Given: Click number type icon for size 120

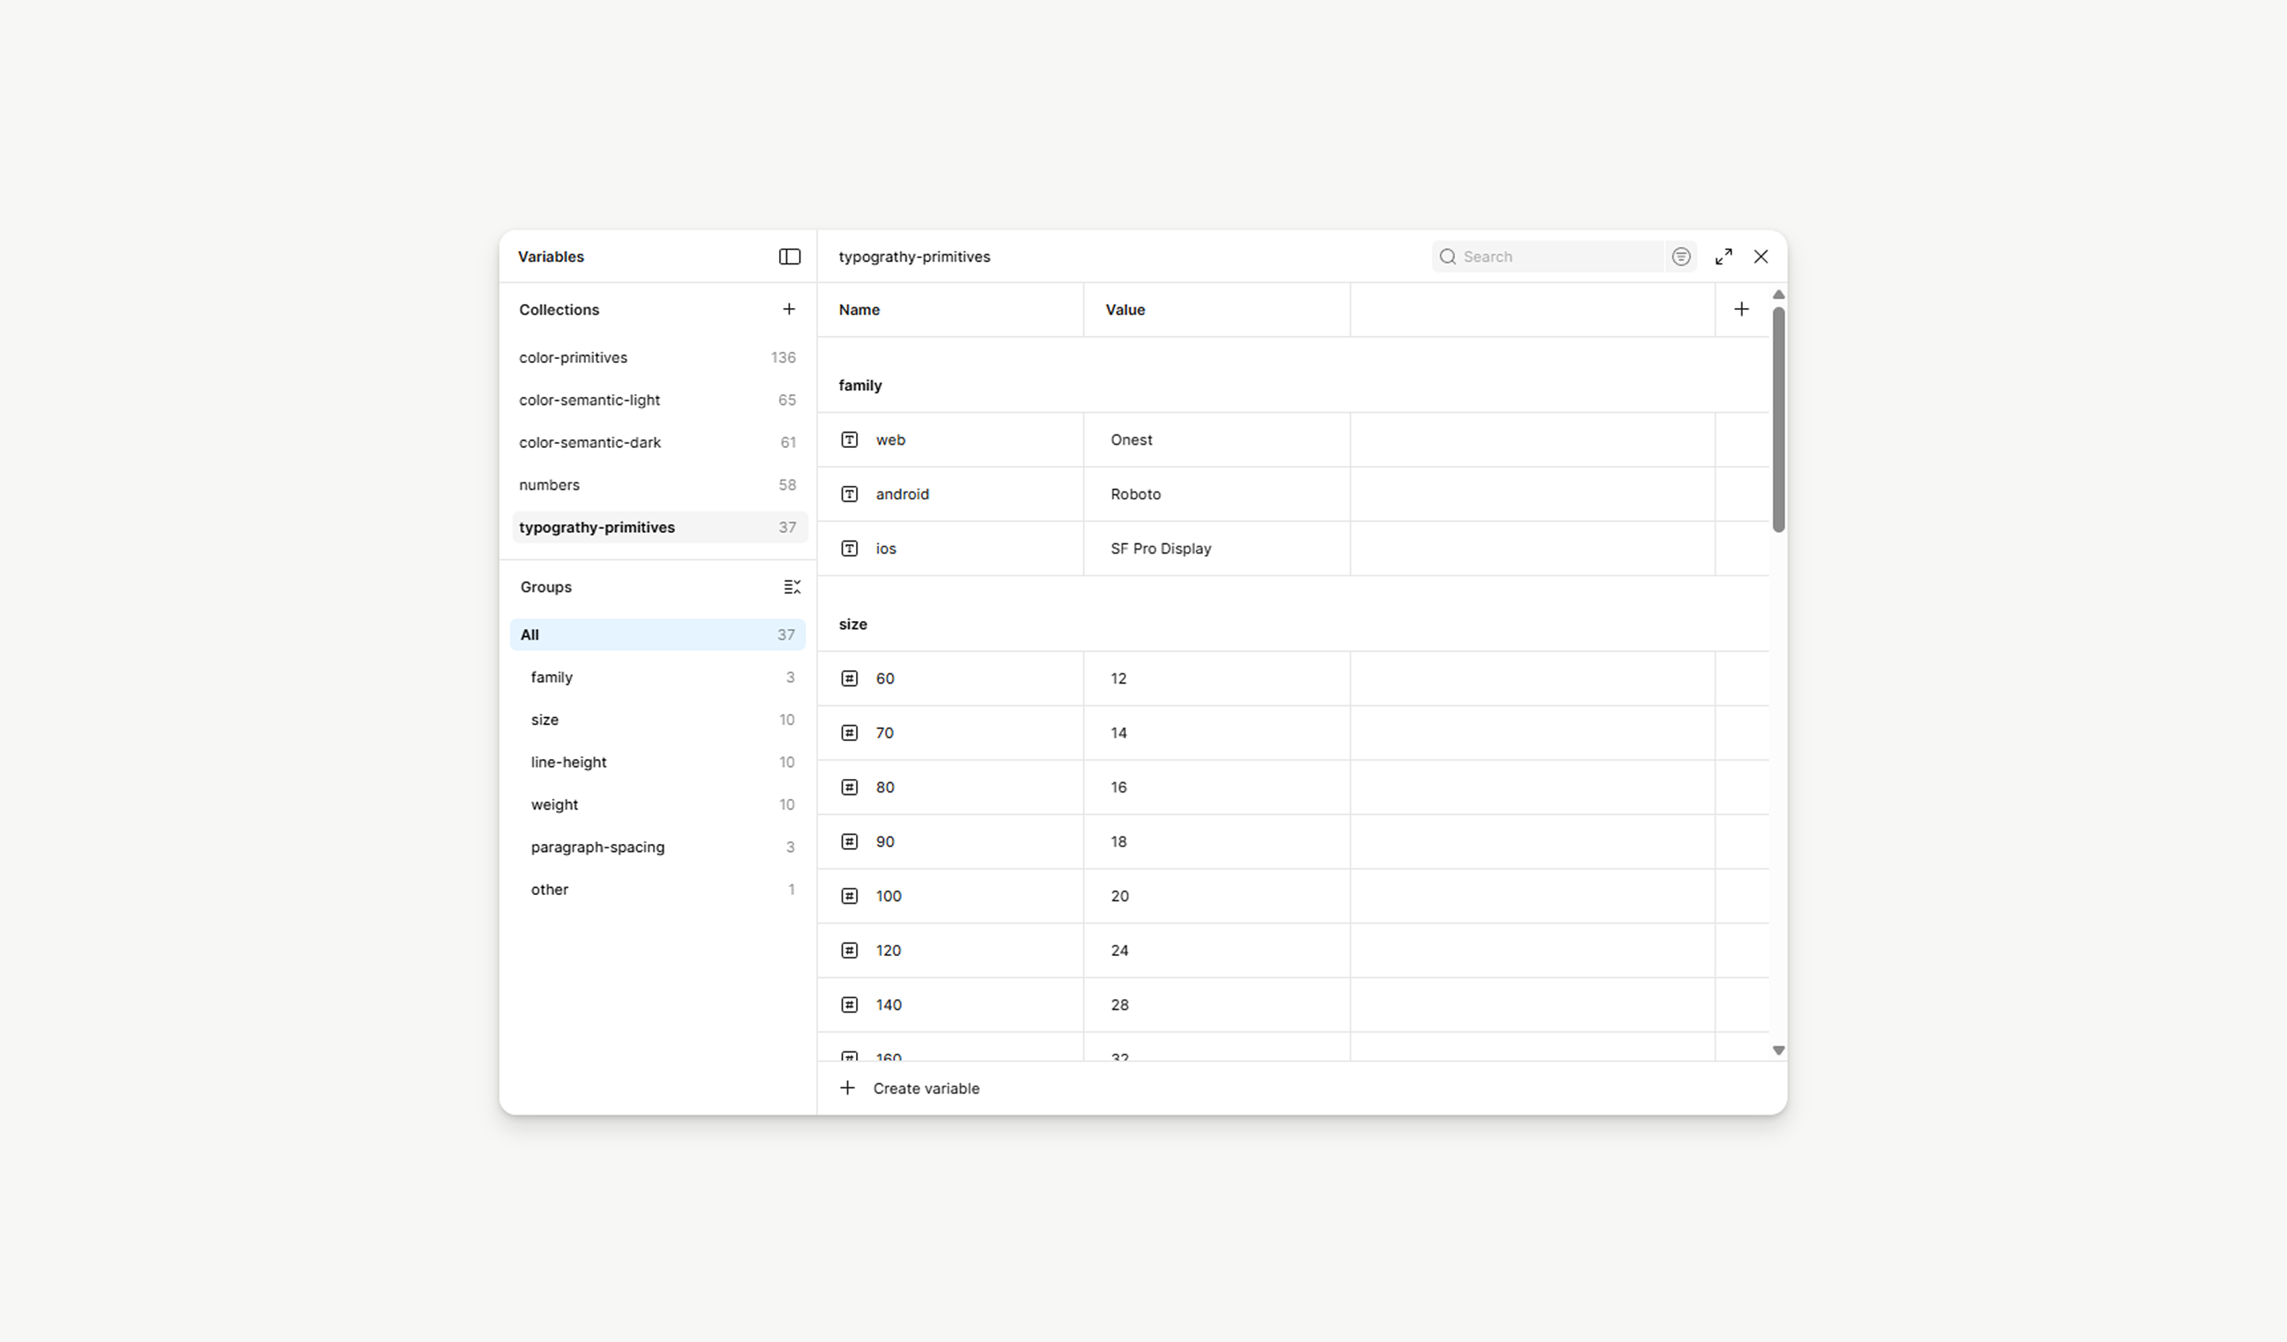Looking at the screenshot, I should (x=849, y=951).
